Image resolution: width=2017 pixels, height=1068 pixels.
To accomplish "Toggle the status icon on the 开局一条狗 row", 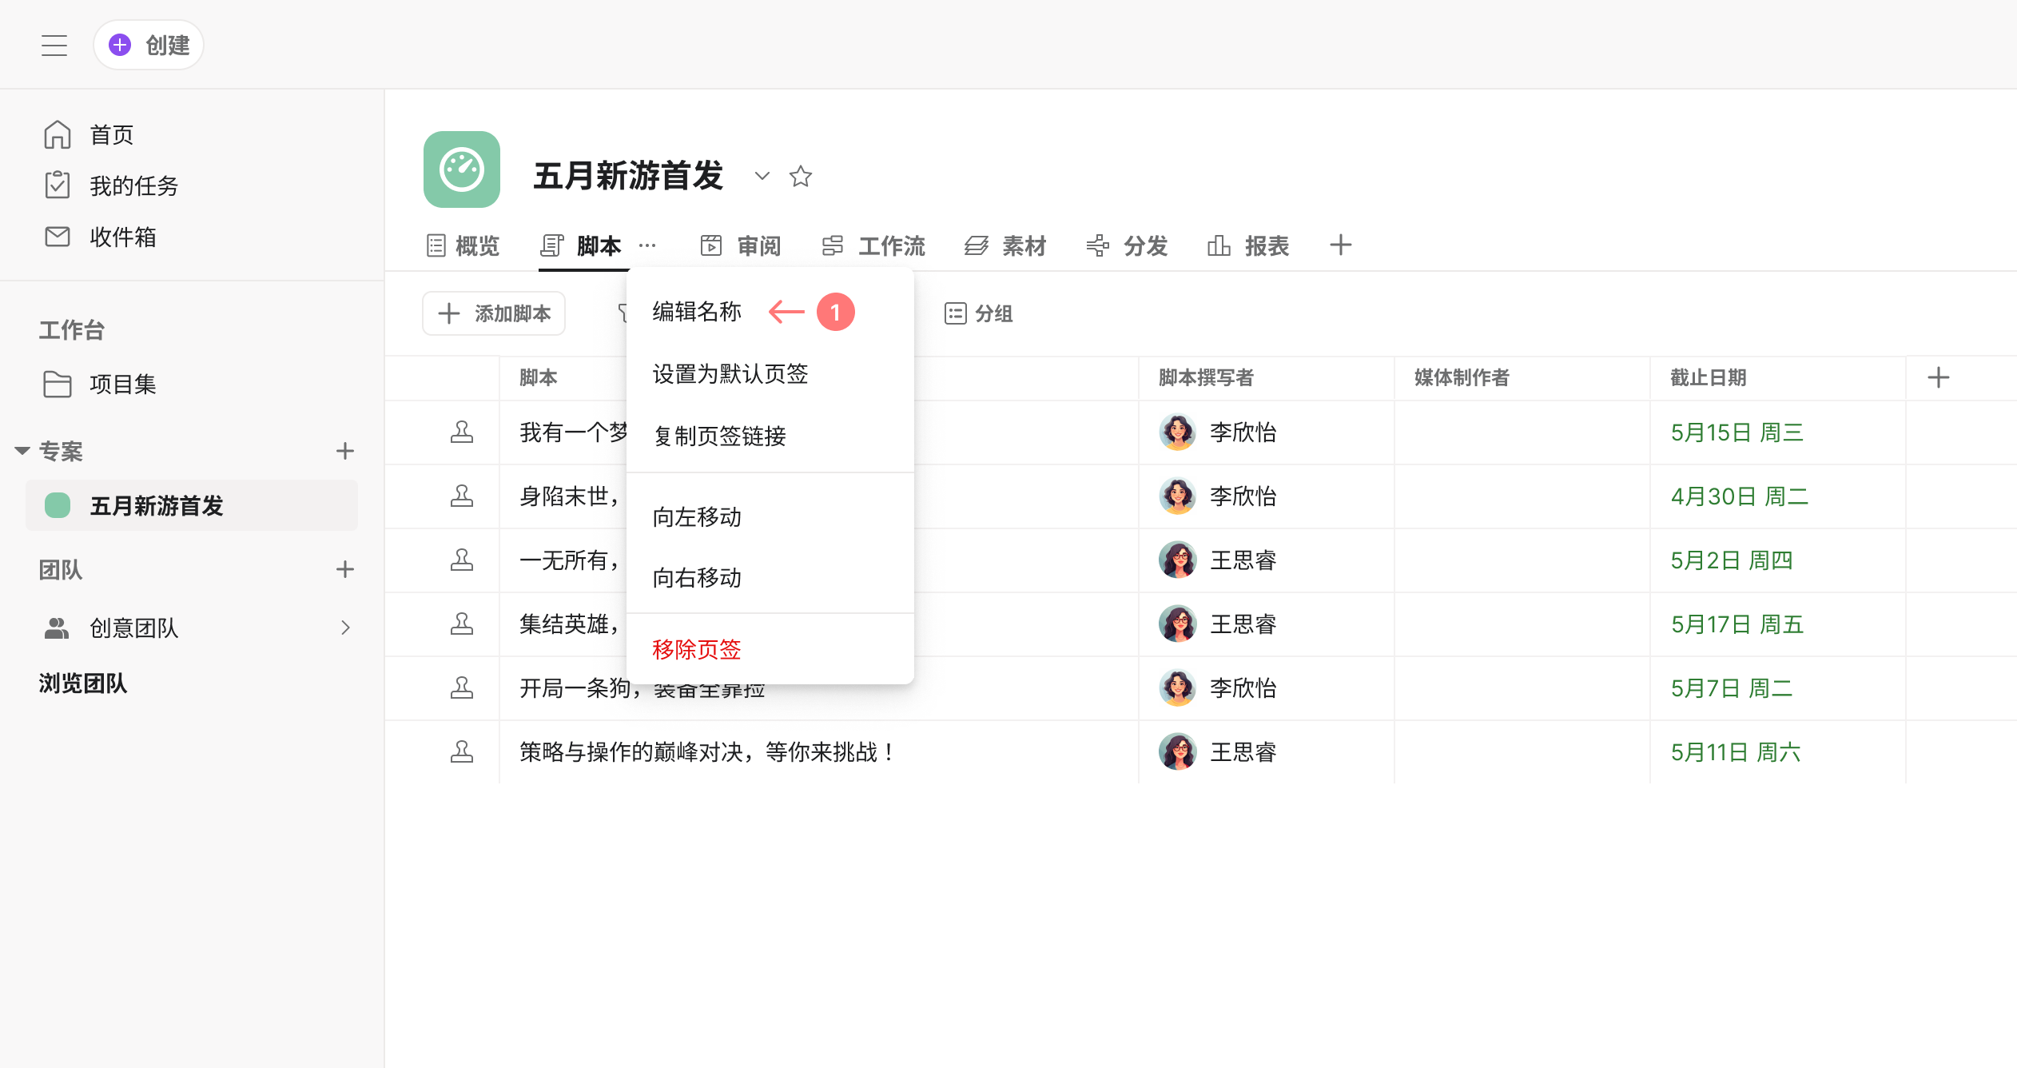I will point(461,687).
